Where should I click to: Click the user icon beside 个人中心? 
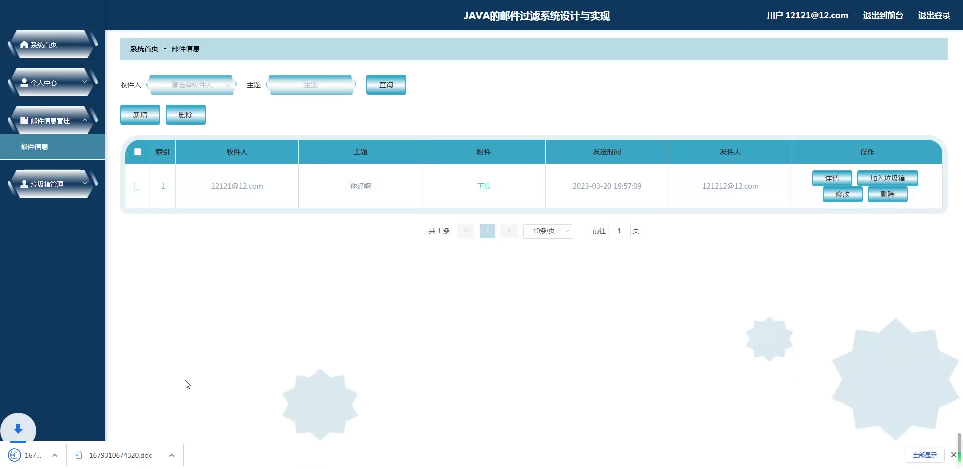point(24,83)
